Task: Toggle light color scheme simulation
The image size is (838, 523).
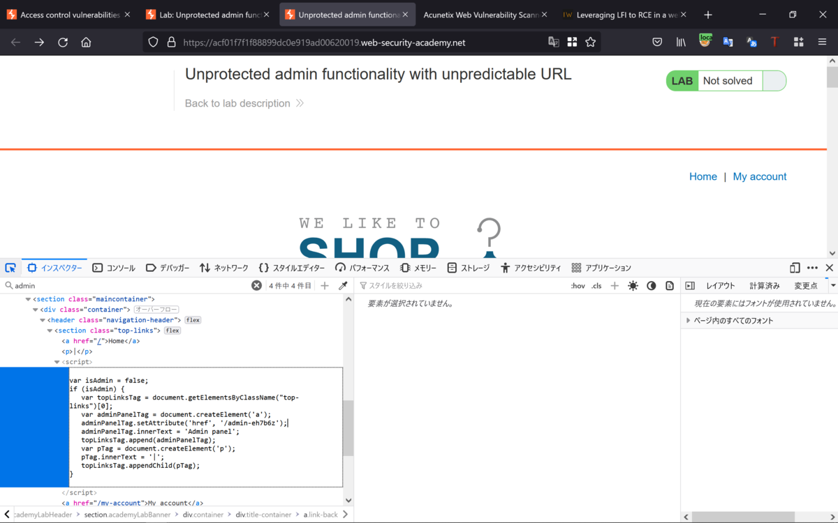Action: point(633,286)
